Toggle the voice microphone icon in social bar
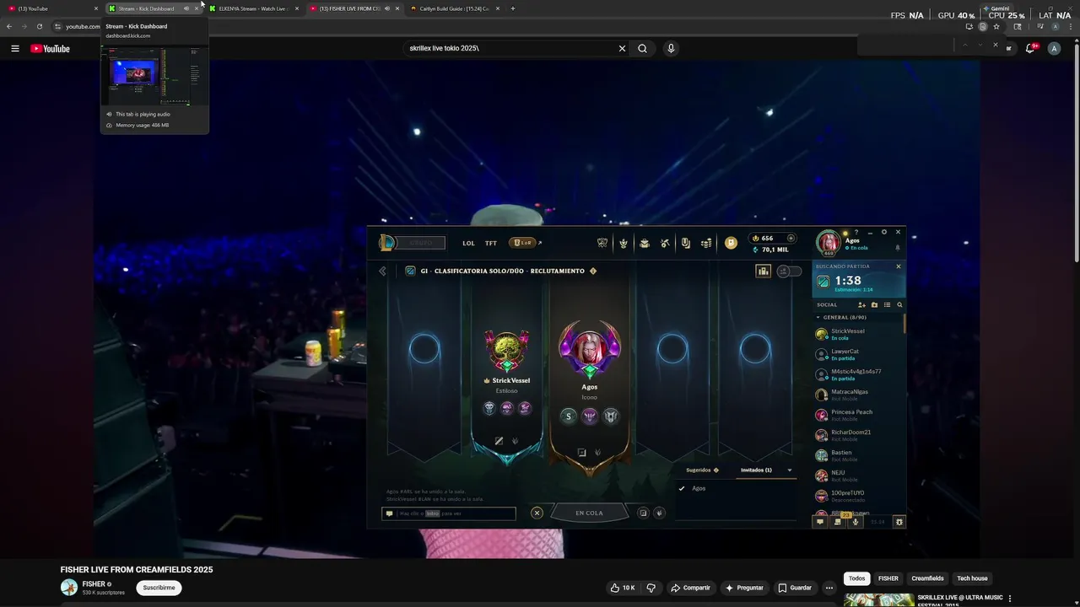 click(x=855, y=522)
